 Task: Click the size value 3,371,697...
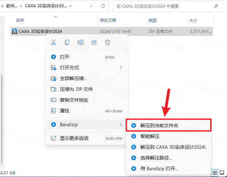tap(200, 31)
